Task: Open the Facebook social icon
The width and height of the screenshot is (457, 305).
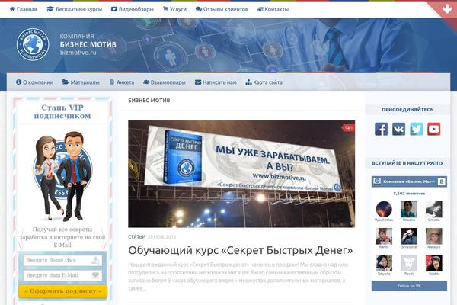Action: 382,129
